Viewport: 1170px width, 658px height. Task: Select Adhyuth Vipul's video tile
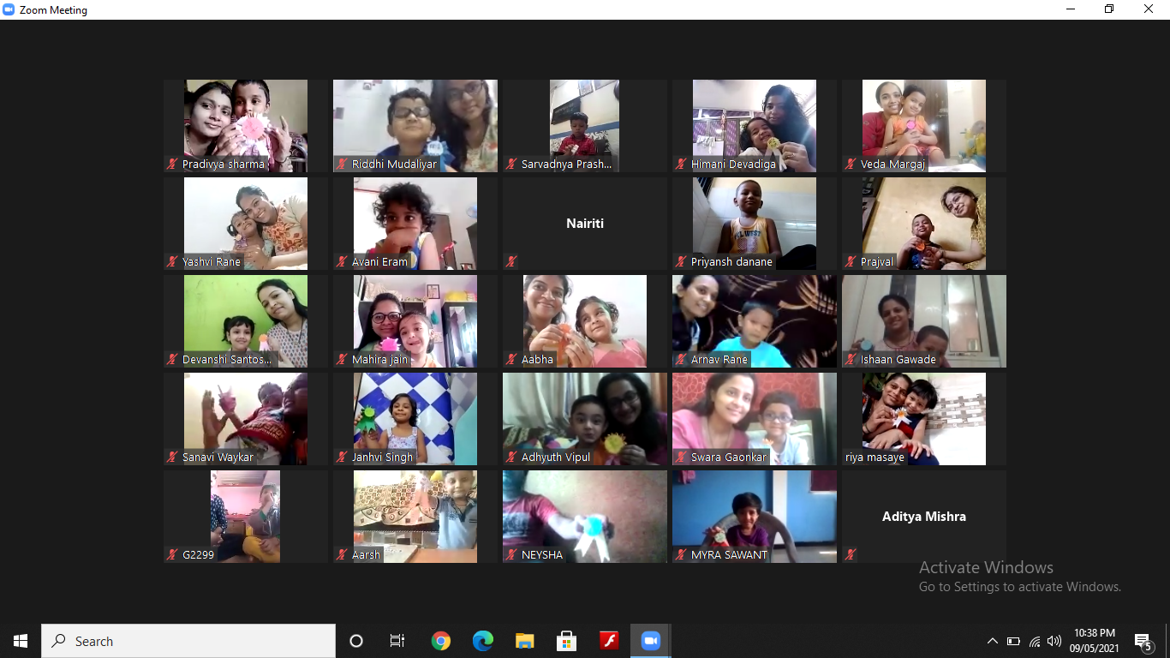[585, 419]
